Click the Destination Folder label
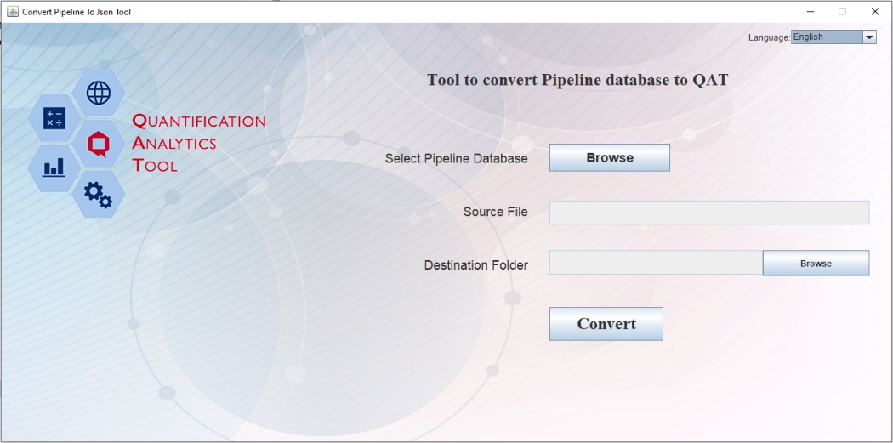The width and height of the screenshot is (893, 443). pyautogui.click(x=476, y=265)
